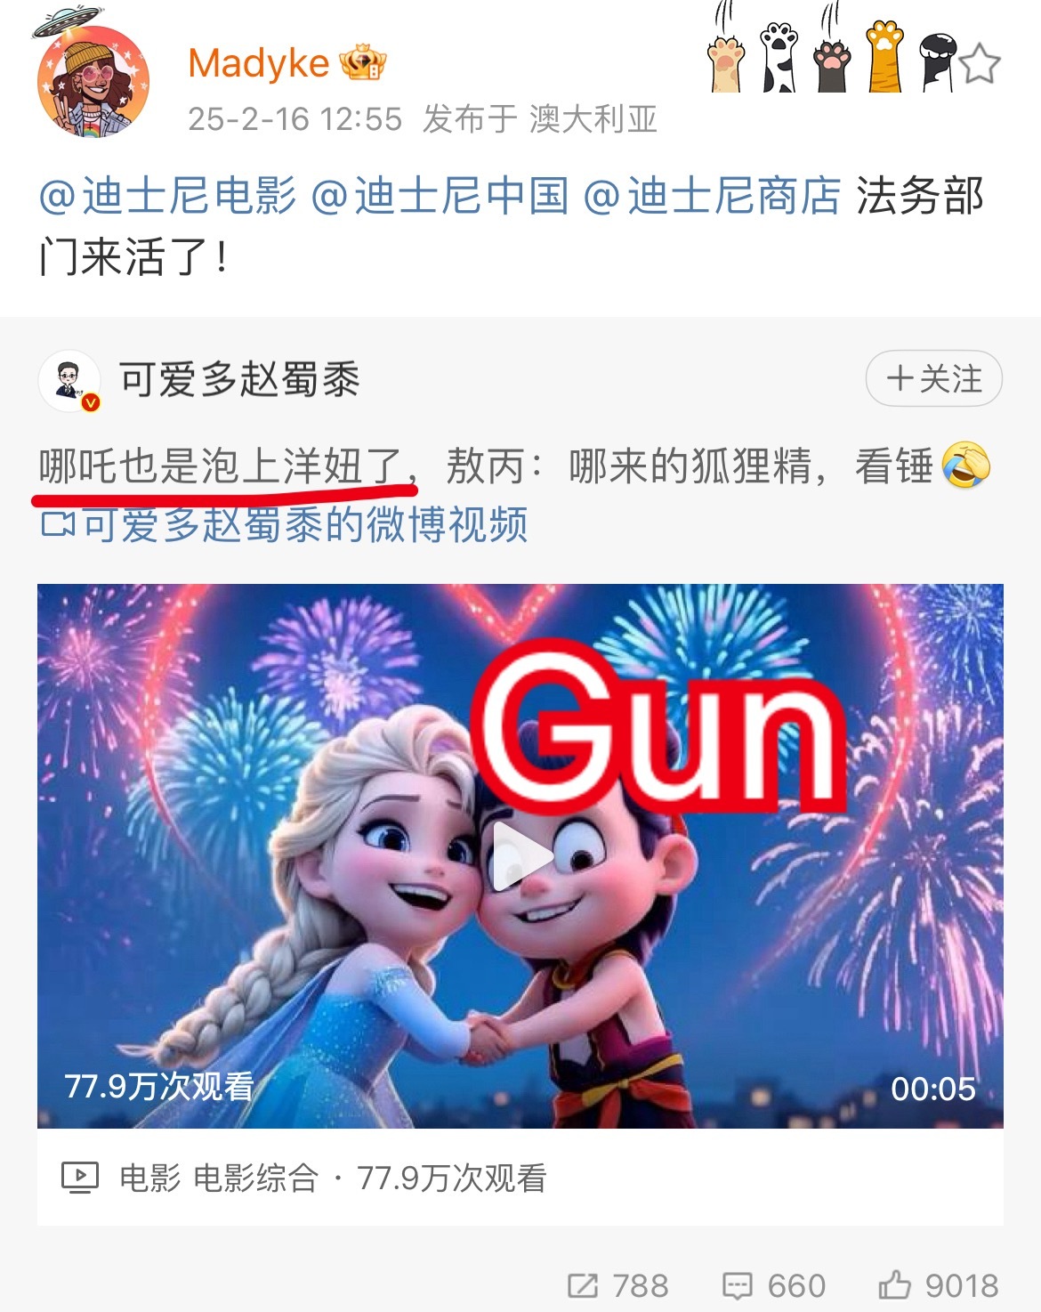Viewport: 1041px width, 1312px height.
Task: Tap the laughing-crying emoji in the repost text
Action: [x=965, y=465]
